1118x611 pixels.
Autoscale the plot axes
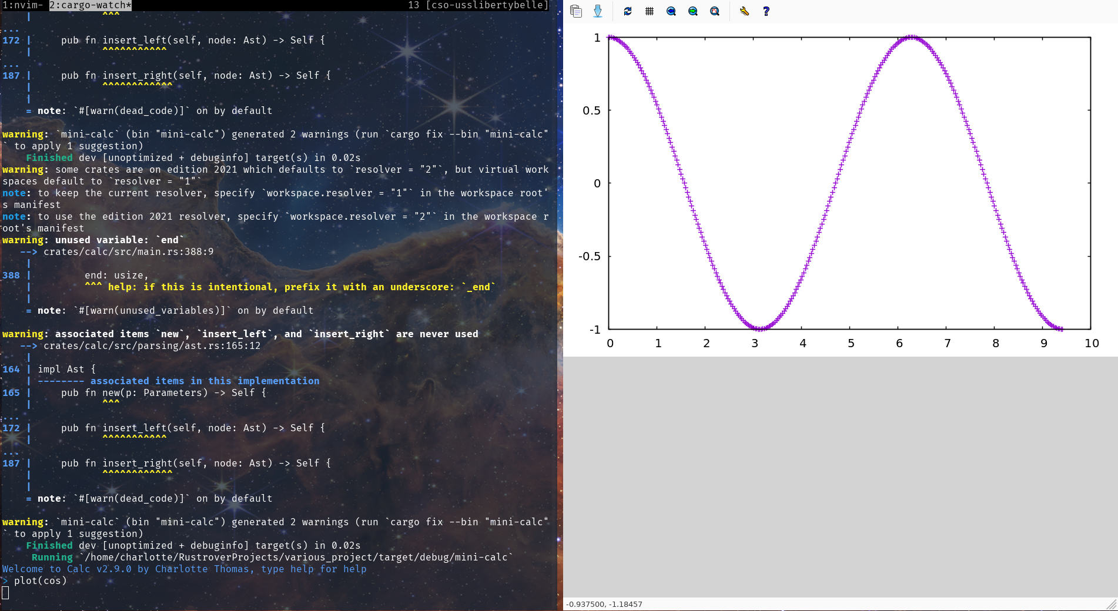715,11
